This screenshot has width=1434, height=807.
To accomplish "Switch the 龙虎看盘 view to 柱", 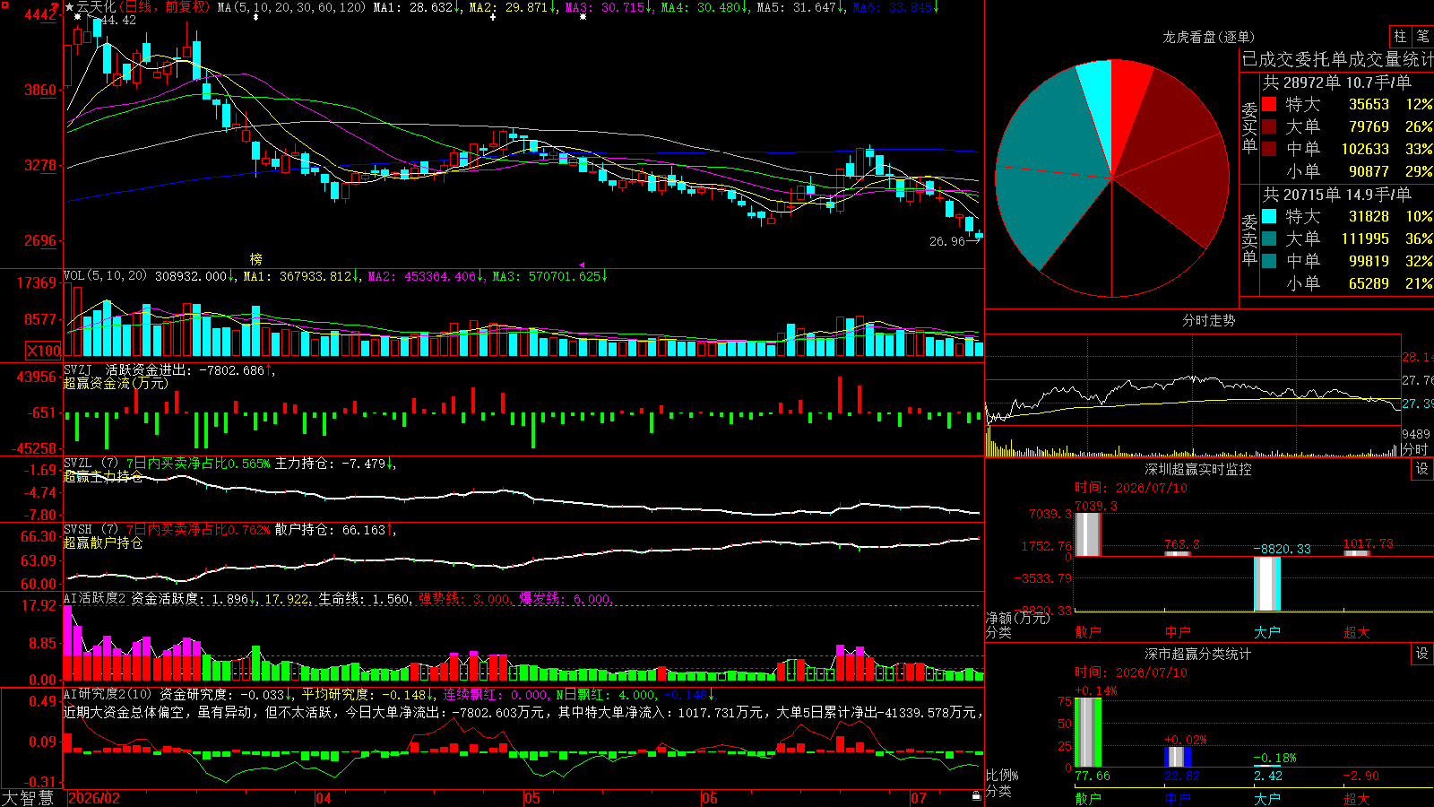I will (x=1400, y=37).
